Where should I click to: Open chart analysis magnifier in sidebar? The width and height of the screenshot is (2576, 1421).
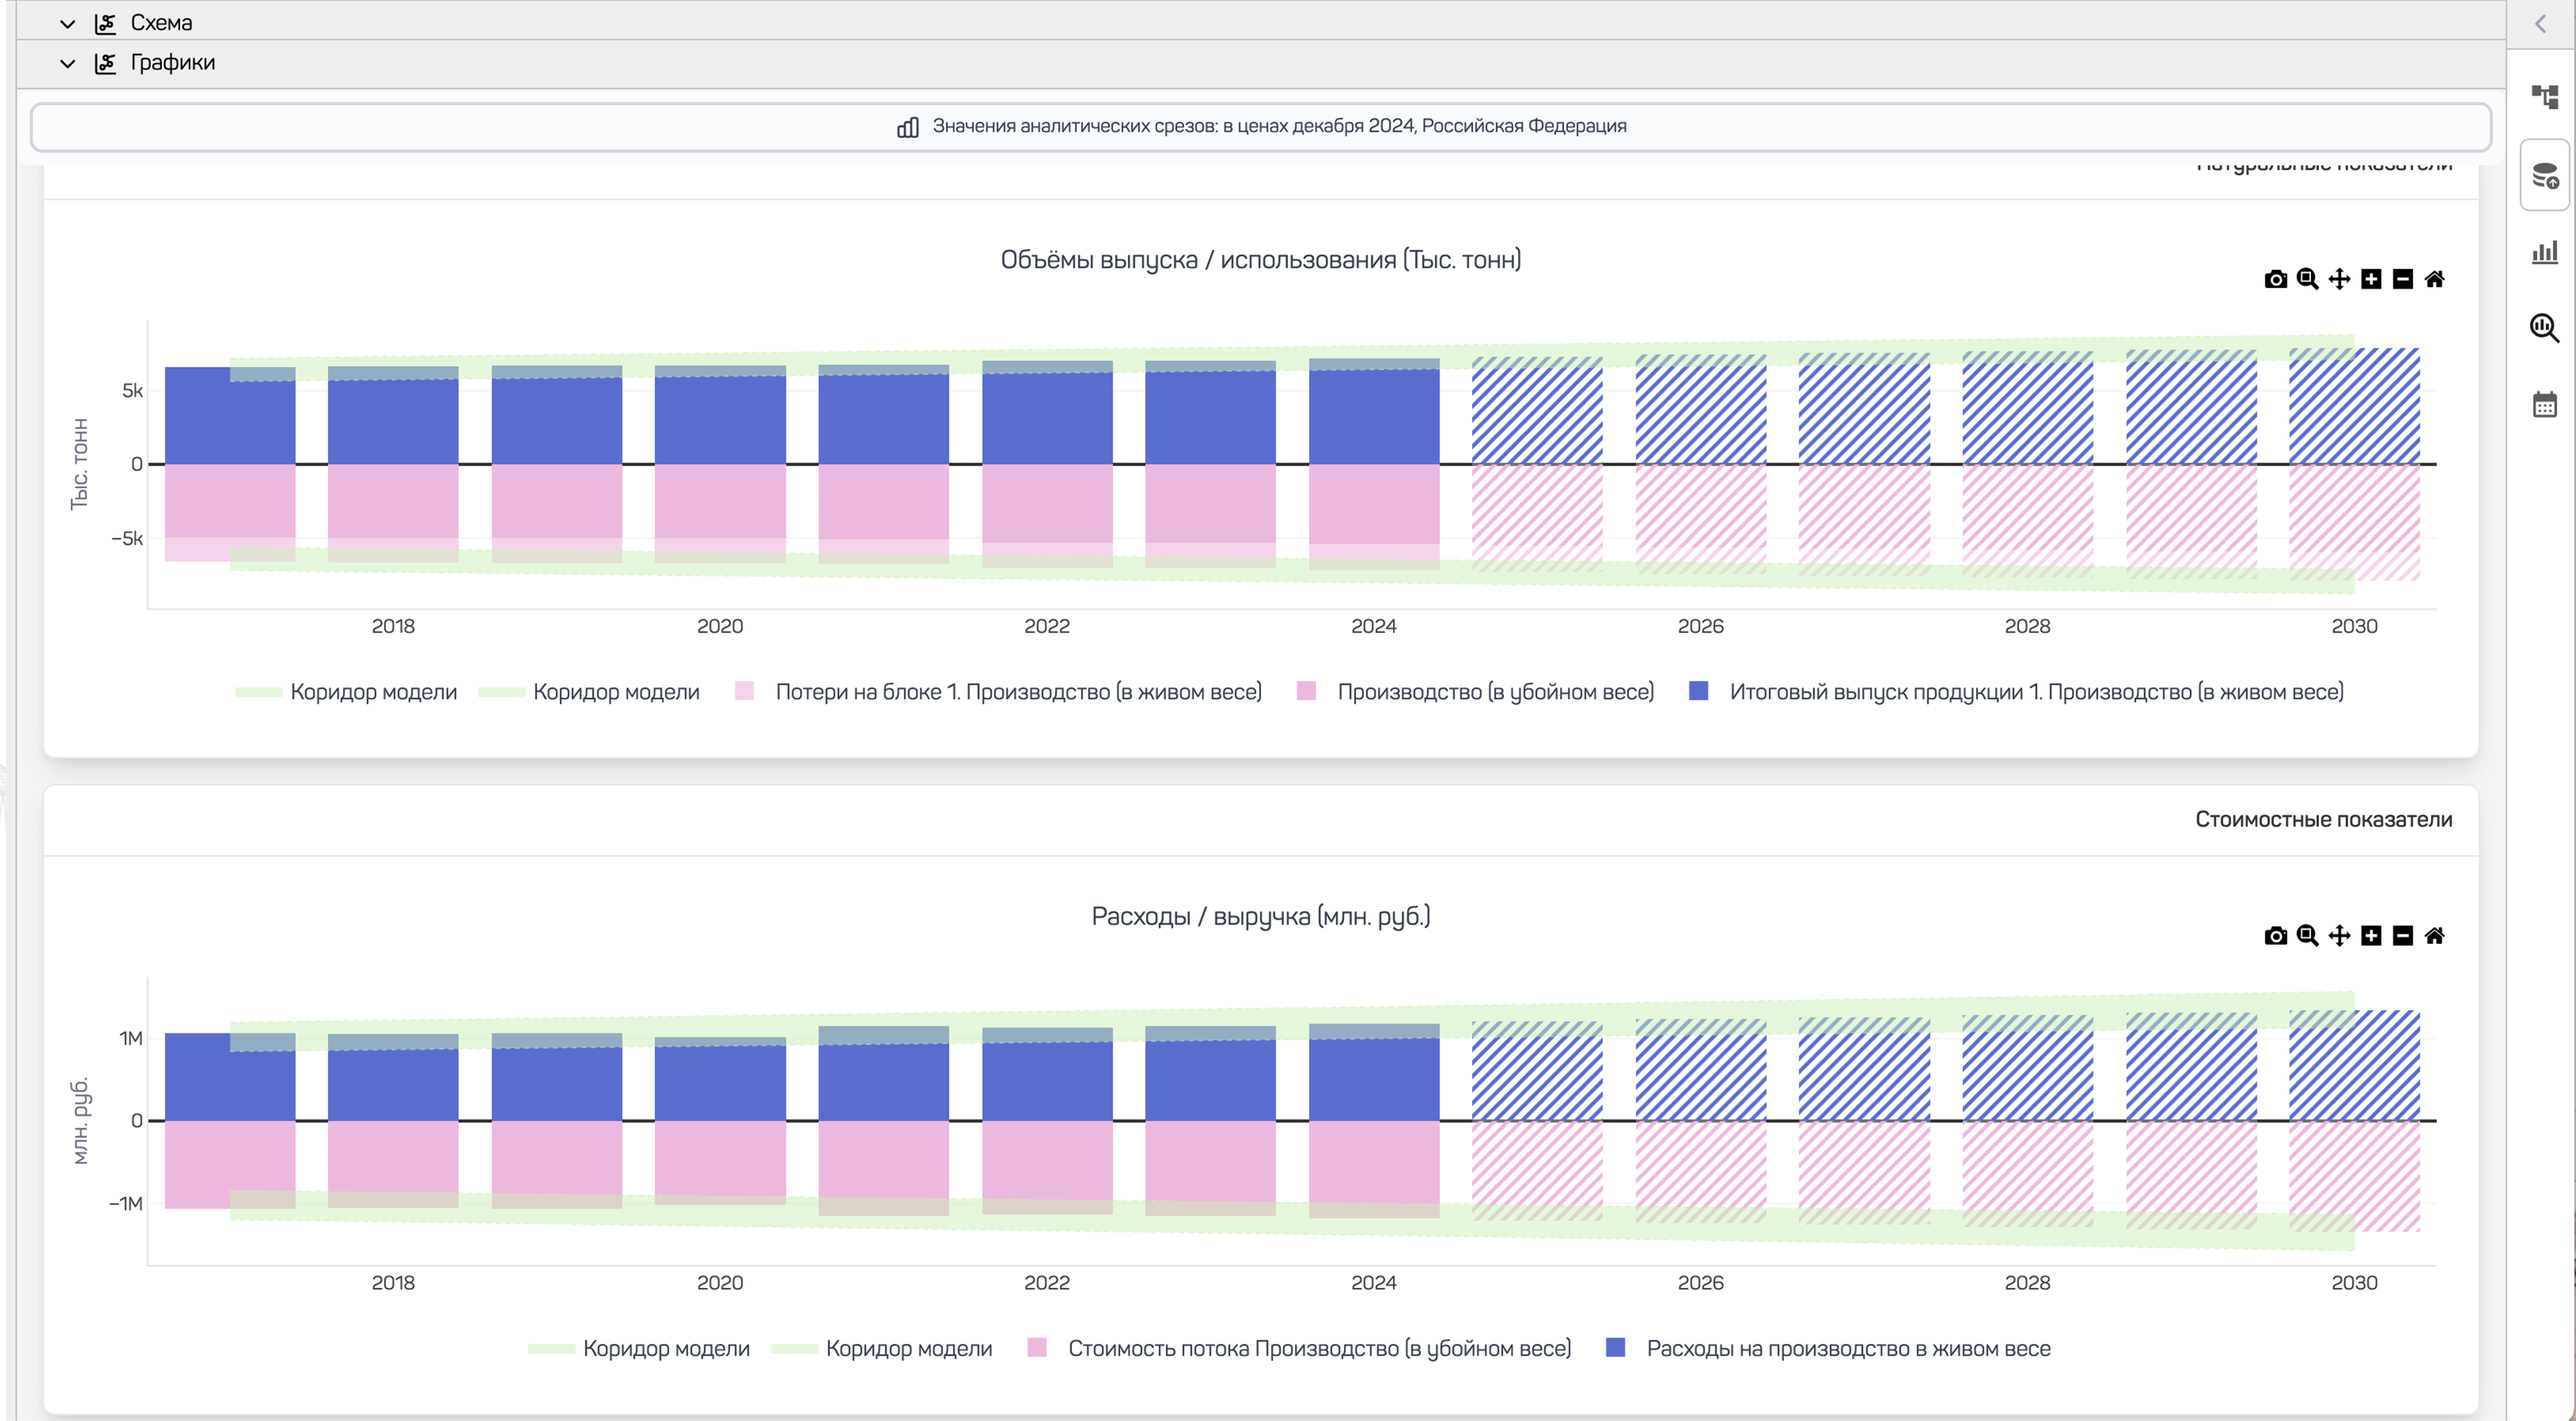2544,328
